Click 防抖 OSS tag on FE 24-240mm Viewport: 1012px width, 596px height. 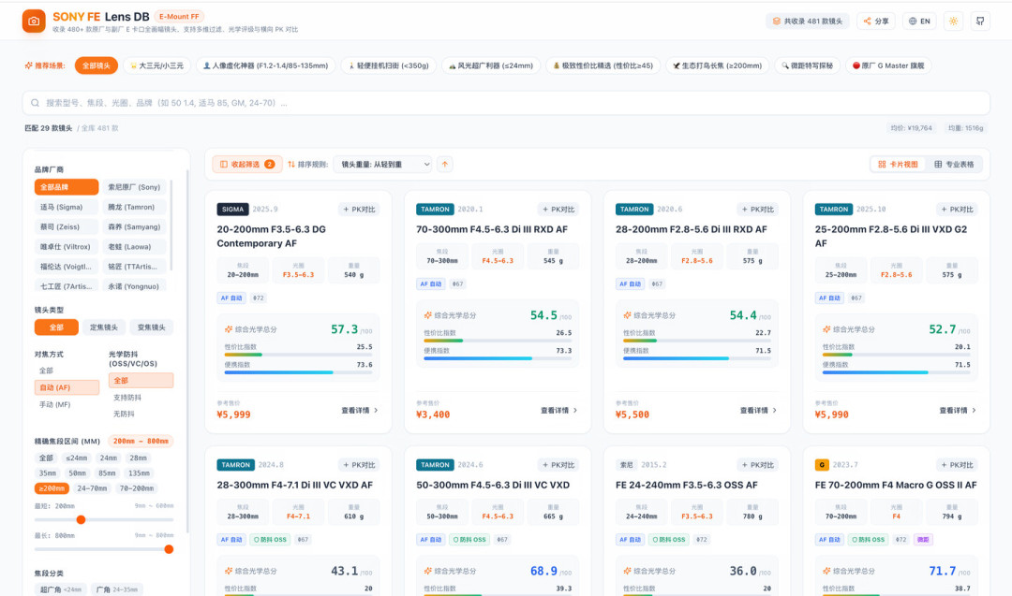[x=667, y=540]
